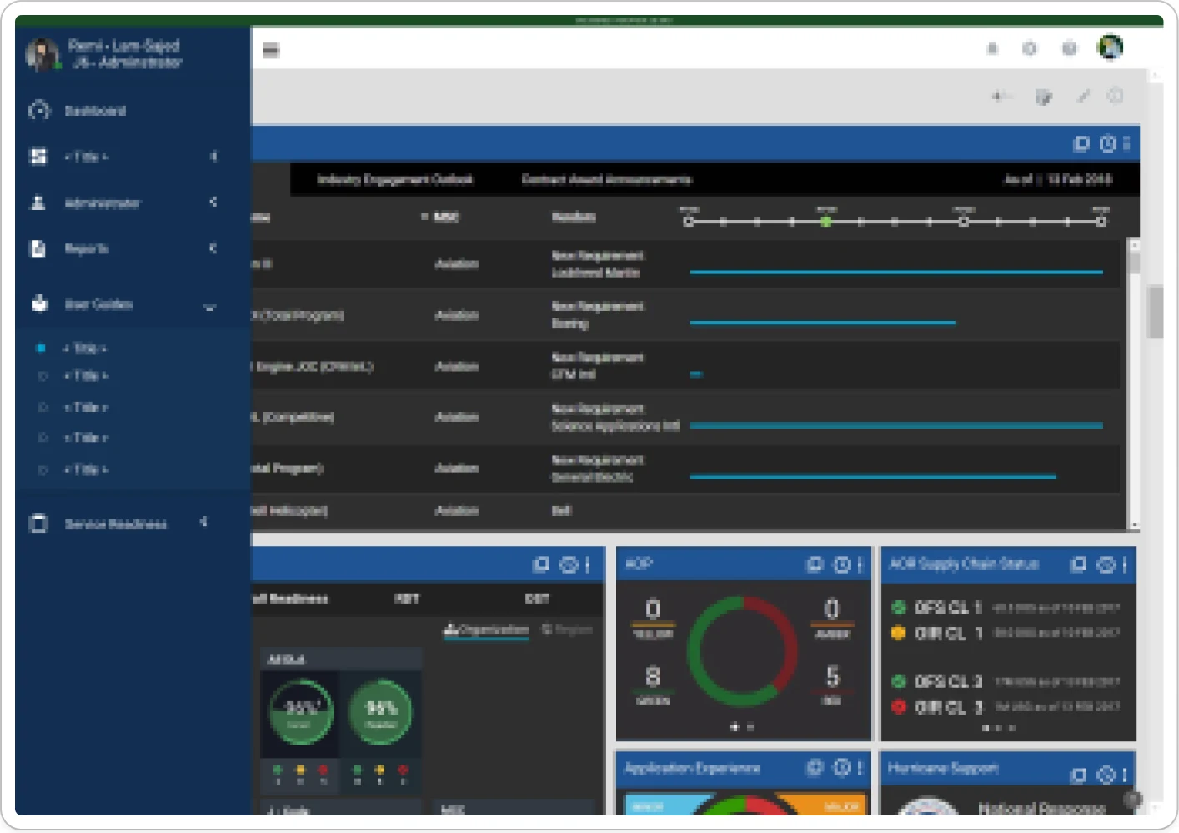Image resolution: width=1179 pixels, height=833 pixels.
Task: Click the OFS CL 3 status entry
Action: pos(1005,681)
